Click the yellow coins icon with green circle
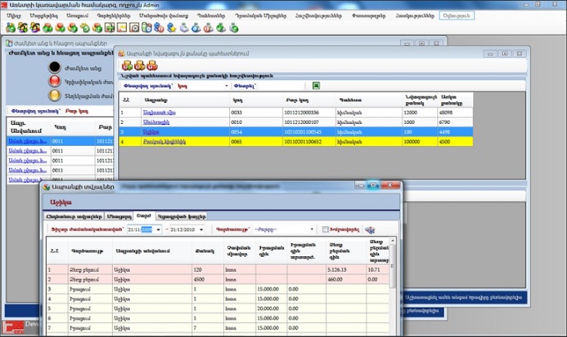Image resolution: width=567 pixels, height=337 pixels. click(x=85, y=28)
